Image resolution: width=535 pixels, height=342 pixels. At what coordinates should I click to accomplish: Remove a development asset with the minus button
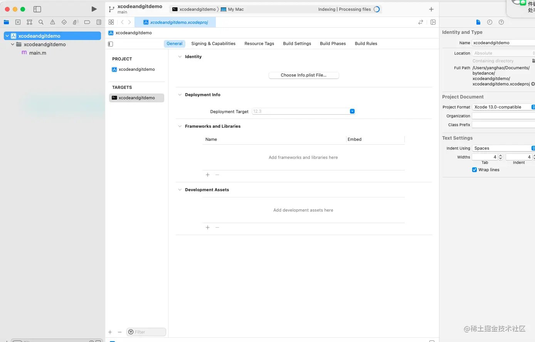[x=217, y=228]
